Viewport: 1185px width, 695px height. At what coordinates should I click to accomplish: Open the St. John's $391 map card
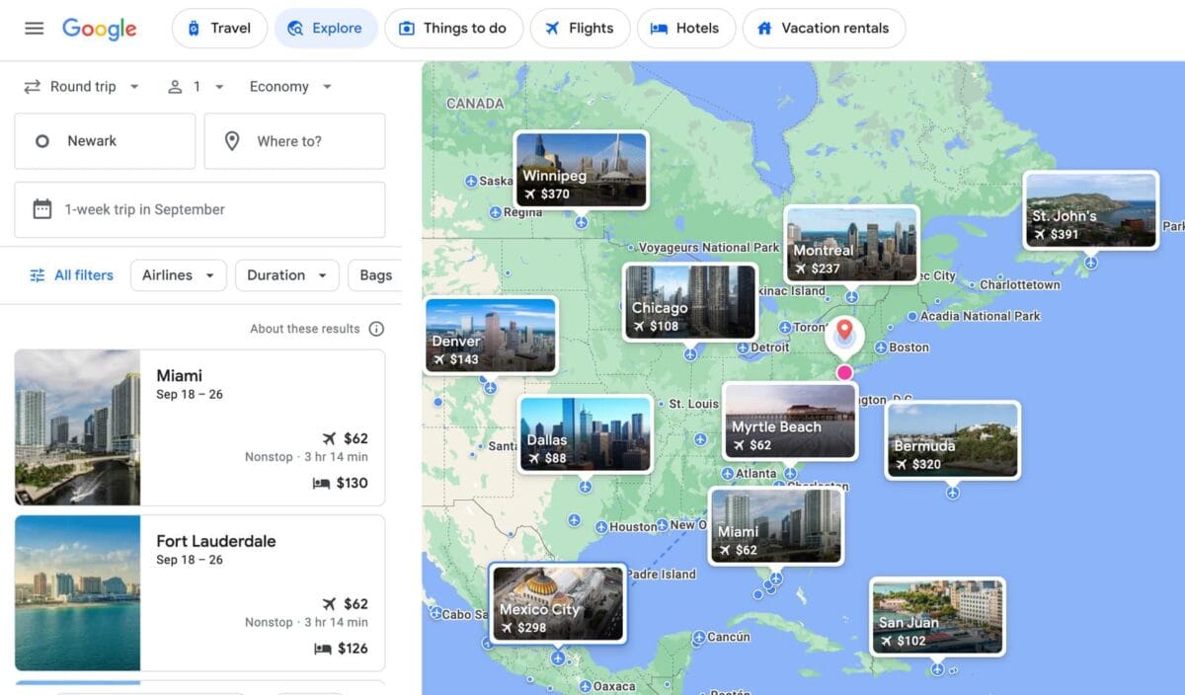coord(1090,209)
